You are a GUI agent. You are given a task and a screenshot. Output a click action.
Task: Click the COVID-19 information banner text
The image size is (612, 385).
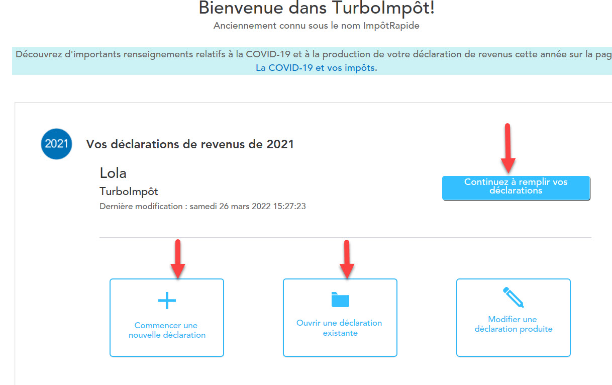point(314,54)
